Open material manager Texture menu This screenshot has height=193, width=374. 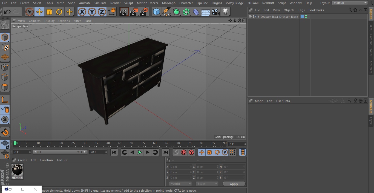tap(62, 160)
